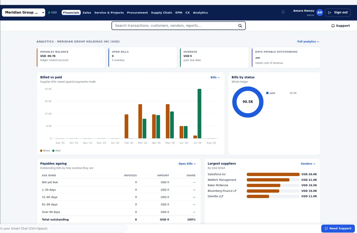Open the Analytics menu

click(x=200, y=13)
